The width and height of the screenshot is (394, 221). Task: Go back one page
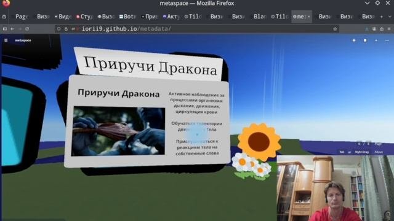coord(12,29)
